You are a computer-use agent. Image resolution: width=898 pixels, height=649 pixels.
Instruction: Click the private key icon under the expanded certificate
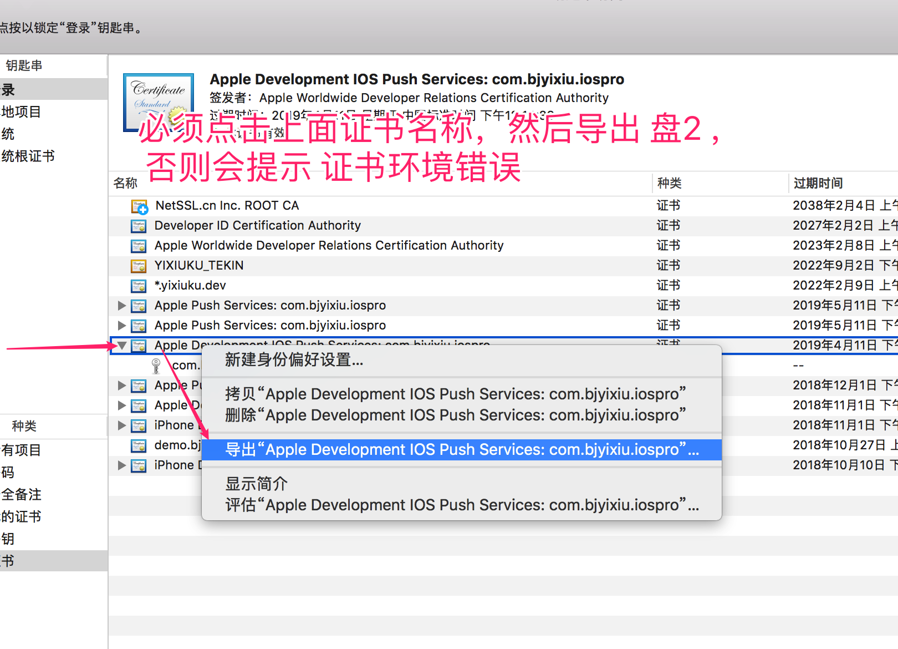point(156,366)
